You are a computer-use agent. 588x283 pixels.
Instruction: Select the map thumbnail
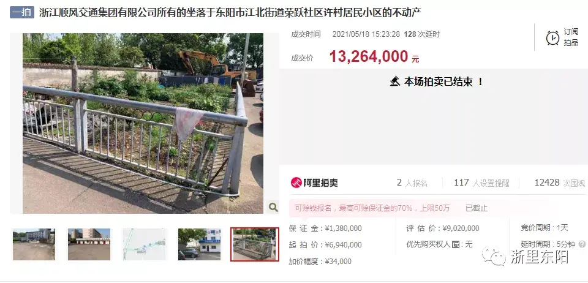click(x=144, y=244)
